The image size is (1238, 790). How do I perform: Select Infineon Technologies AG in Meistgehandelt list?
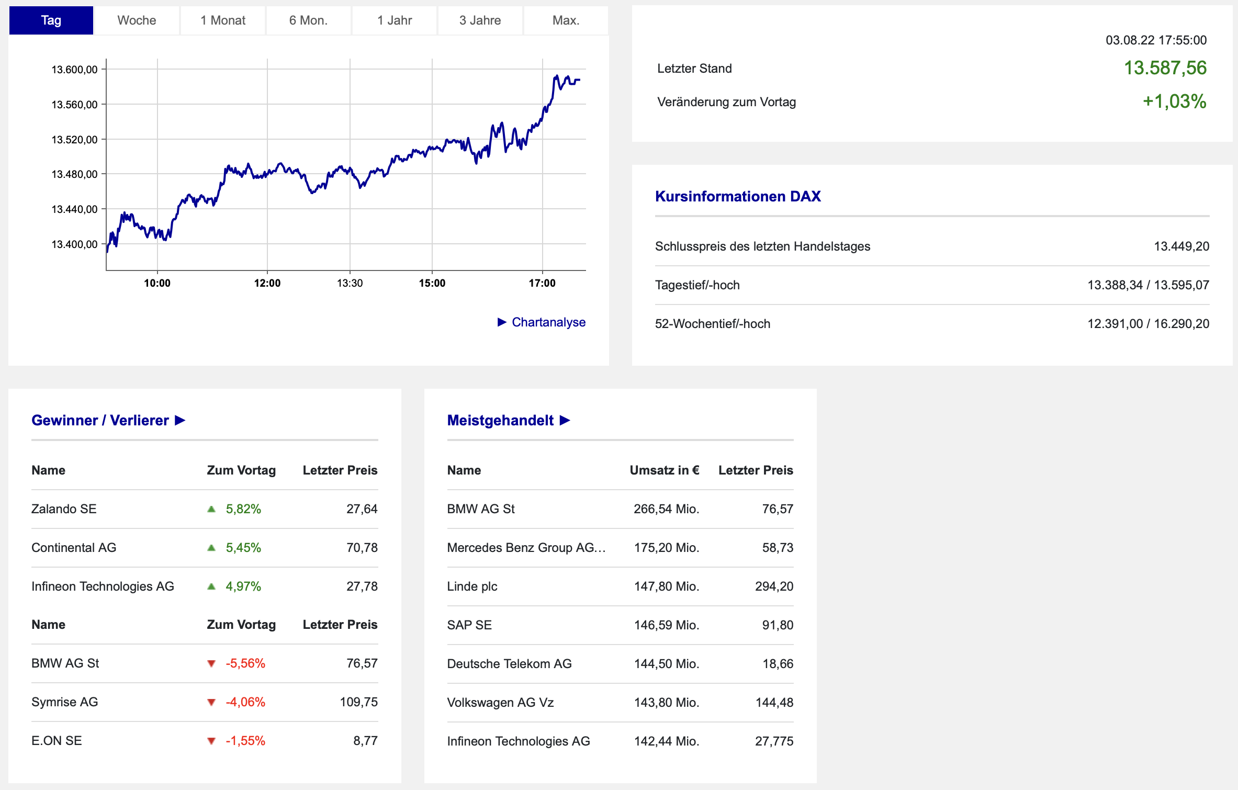pos(518,741)
